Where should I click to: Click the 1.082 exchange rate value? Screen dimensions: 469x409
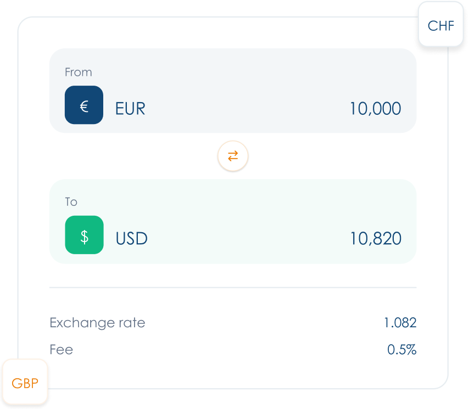[400, 322]
